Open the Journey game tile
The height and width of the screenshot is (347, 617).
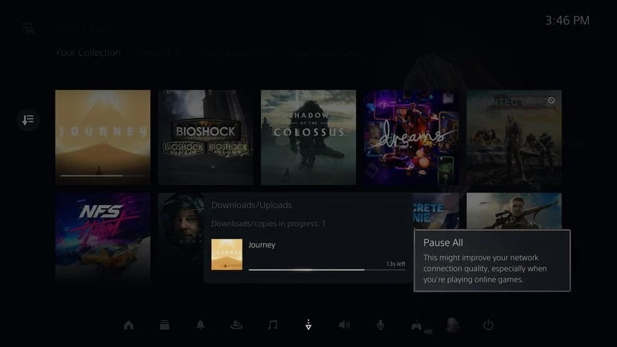(x=103, y=137)
